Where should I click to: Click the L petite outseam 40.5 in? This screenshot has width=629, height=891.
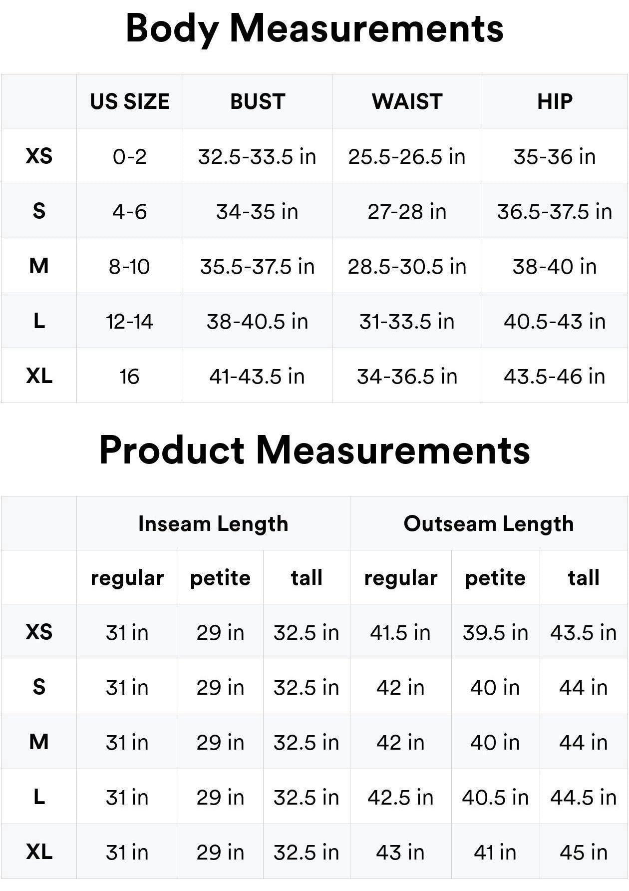click(495, 797)
